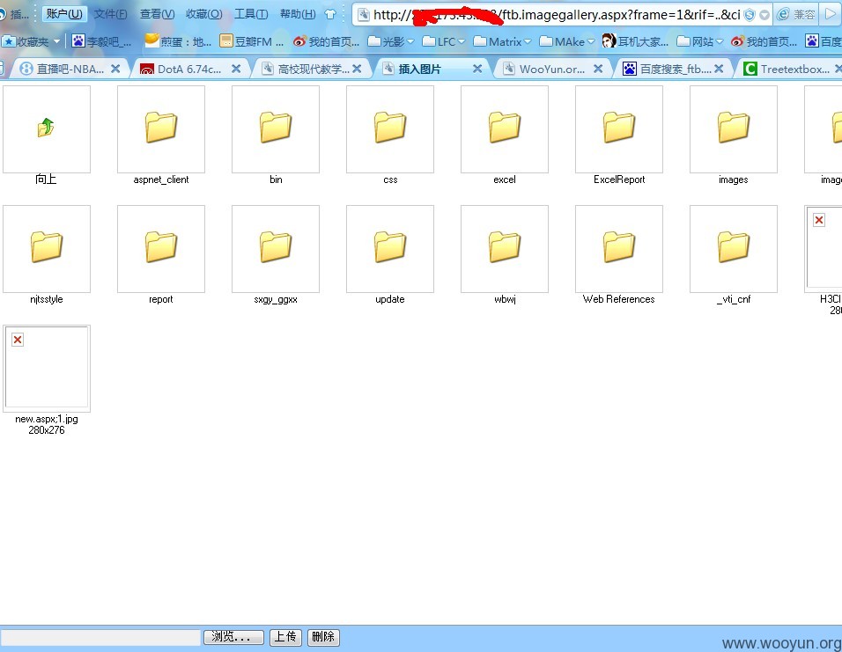Click the go arrow next to 兼容
Viewport: 842px width, 652px height.
(831, 15)
